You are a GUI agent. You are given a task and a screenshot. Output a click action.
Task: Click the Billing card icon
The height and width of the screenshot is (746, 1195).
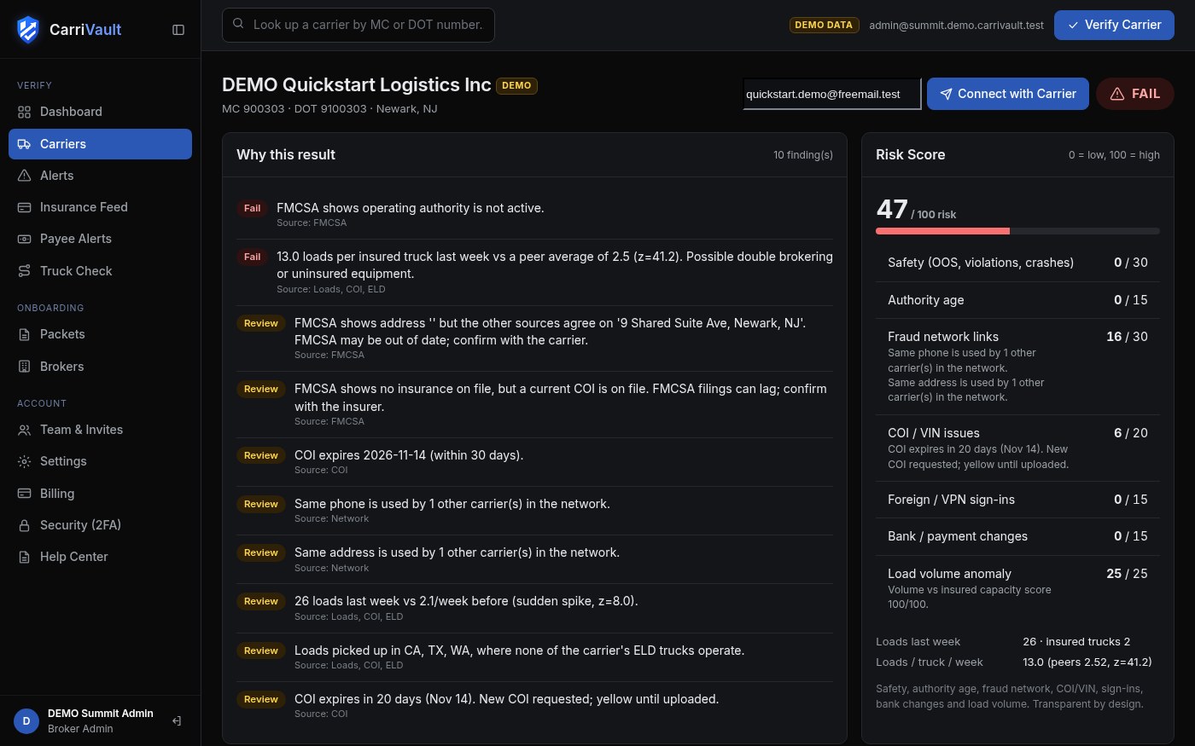tap(24, 494)
